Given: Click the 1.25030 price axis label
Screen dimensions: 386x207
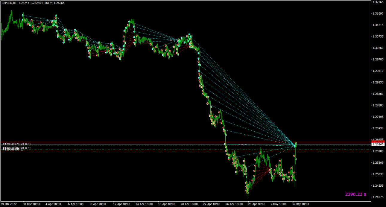Looking at the screenshot, I should (x=378, y=174).
